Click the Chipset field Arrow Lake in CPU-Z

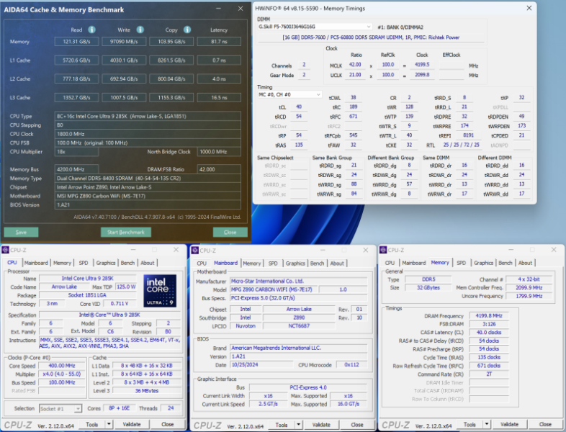tap(300, 310)
